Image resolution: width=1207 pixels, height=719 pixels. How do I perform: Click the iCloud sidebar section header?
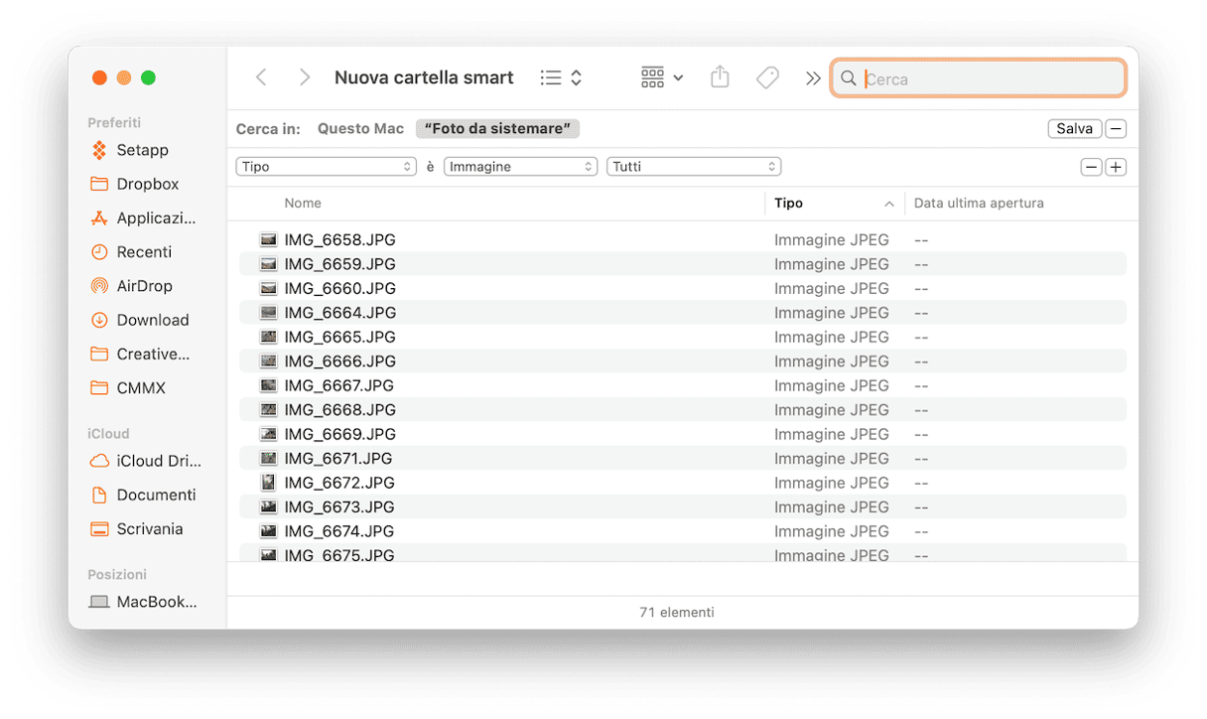[108, 433]
